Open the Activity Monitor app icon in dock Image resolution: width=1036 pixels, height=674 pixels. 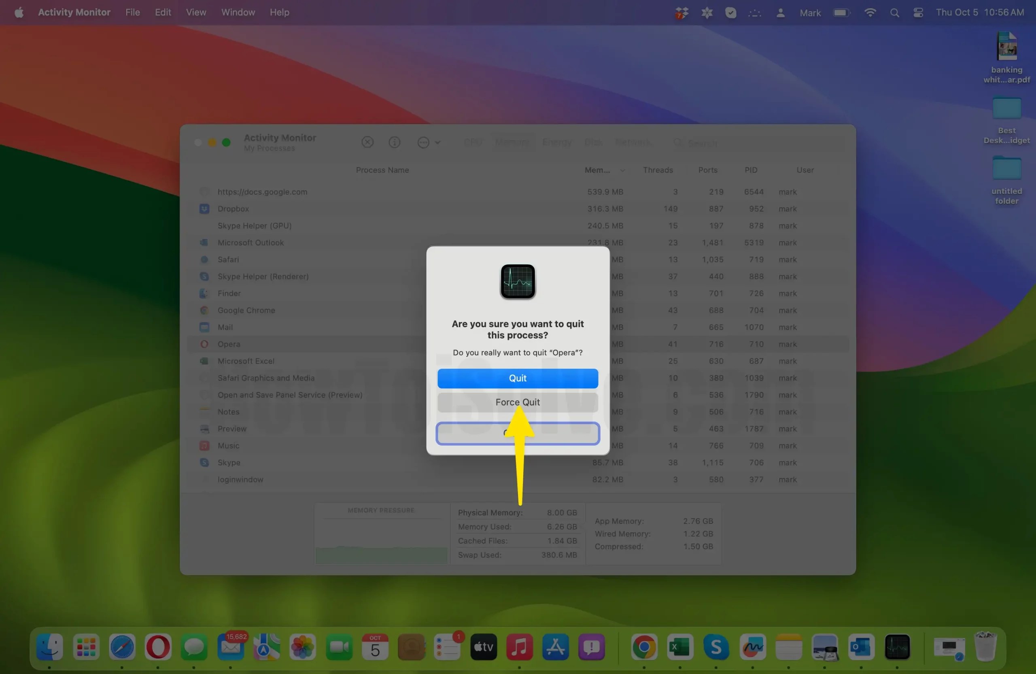point(898,648)
